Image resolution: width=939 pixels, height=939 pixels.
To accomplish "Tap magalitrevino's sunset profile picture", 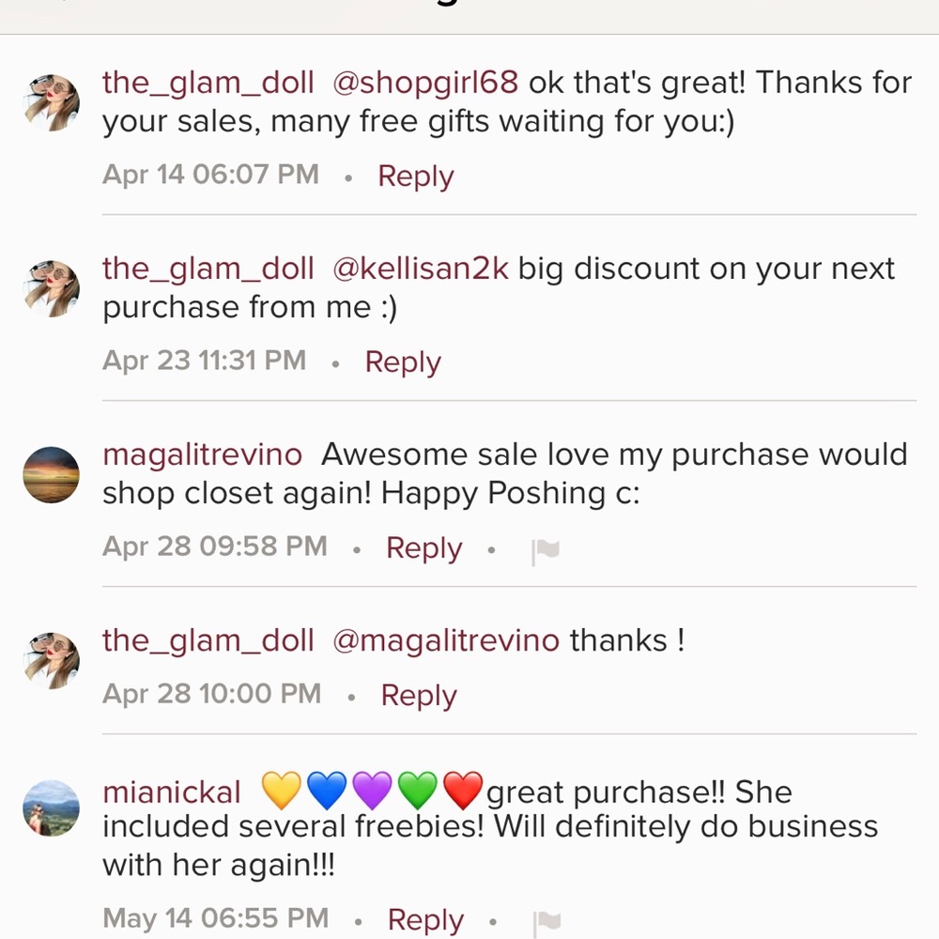I will click(51, 475).
